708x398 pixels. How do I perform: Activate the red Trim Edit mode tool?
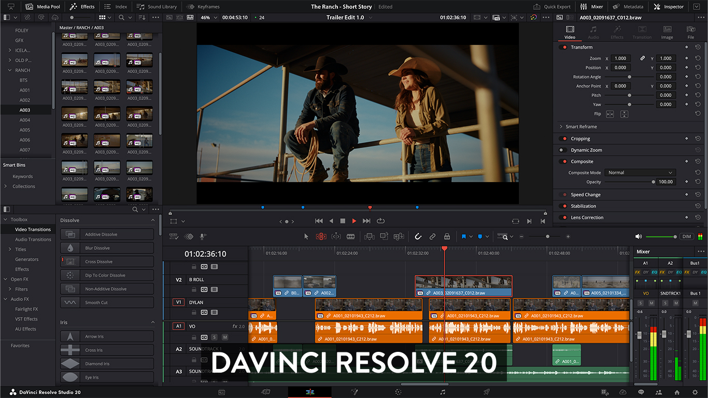point(321,236)
